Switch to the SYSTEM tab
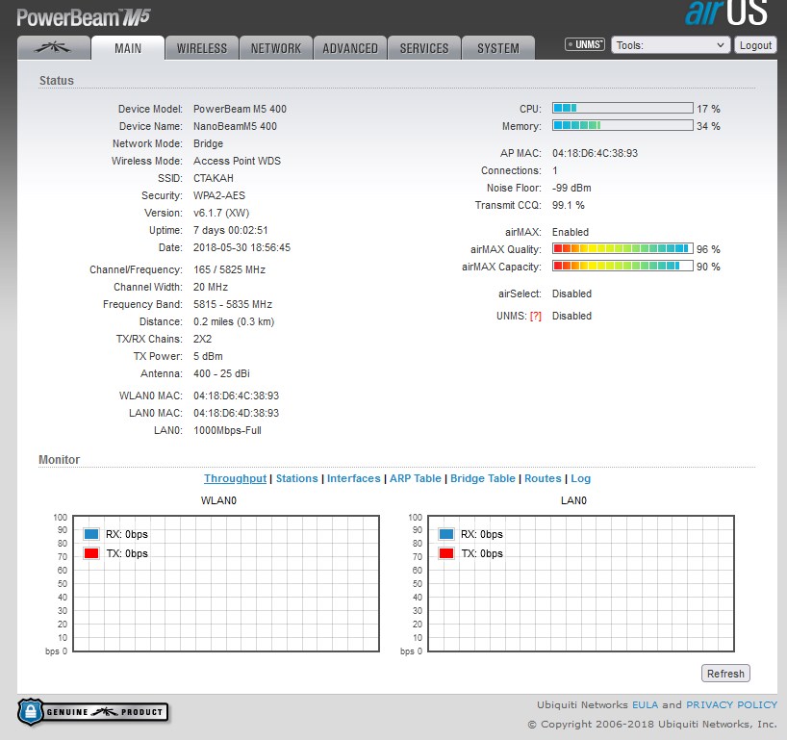 498,48
